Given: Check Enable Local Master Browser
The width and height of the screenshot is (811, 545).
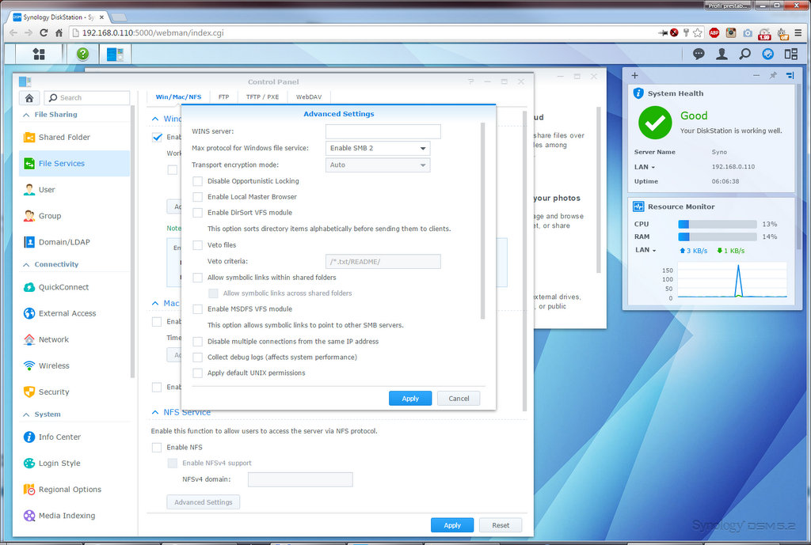Looking at the screenshot, I should pyautogui.click(x=197, y=197).
